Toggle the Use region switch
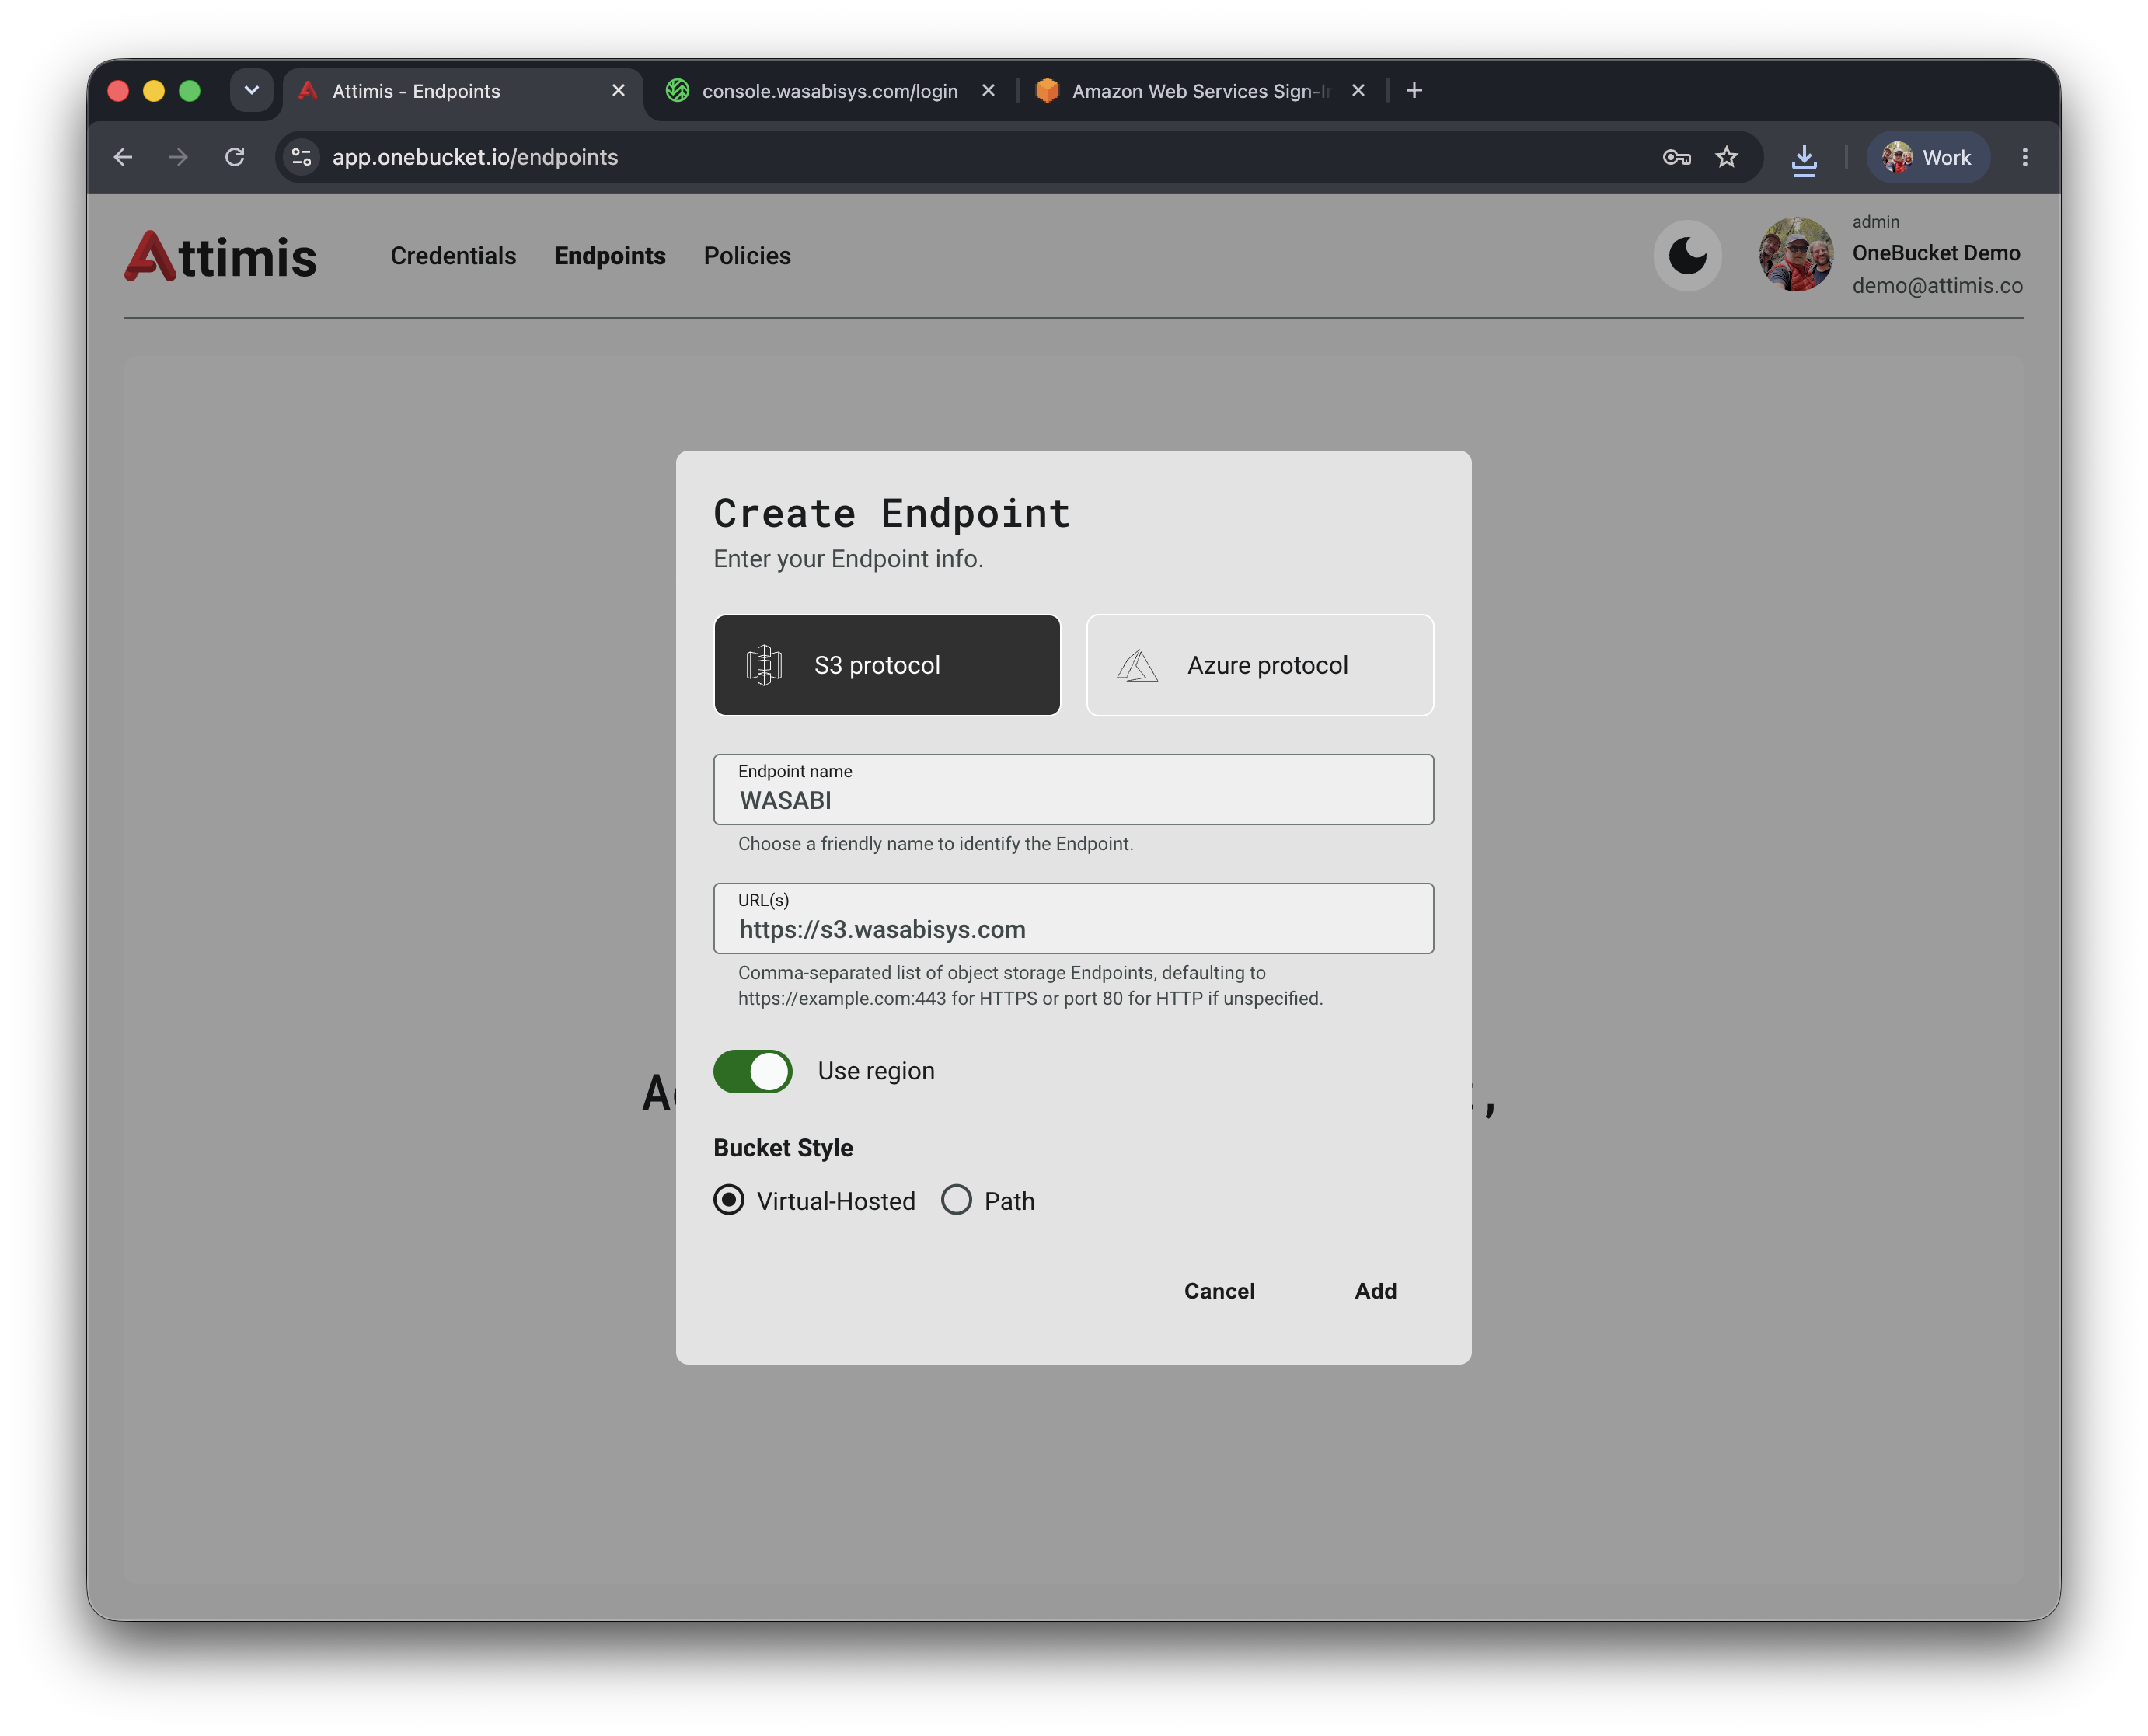Viewport: 2148px width, 1736px height. pos(752,1071)
